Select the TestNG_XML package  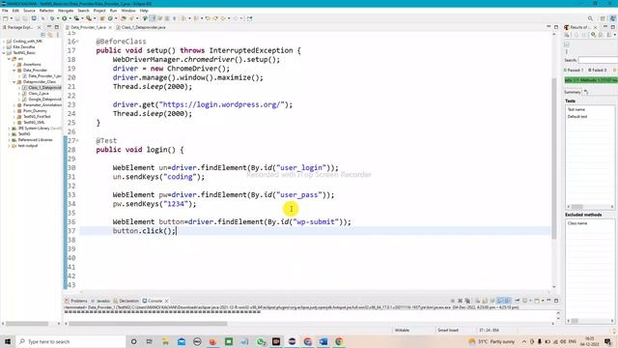(31, 123)
